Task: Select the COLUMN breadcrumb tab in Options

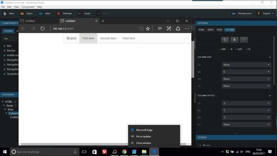Action: 230,30
